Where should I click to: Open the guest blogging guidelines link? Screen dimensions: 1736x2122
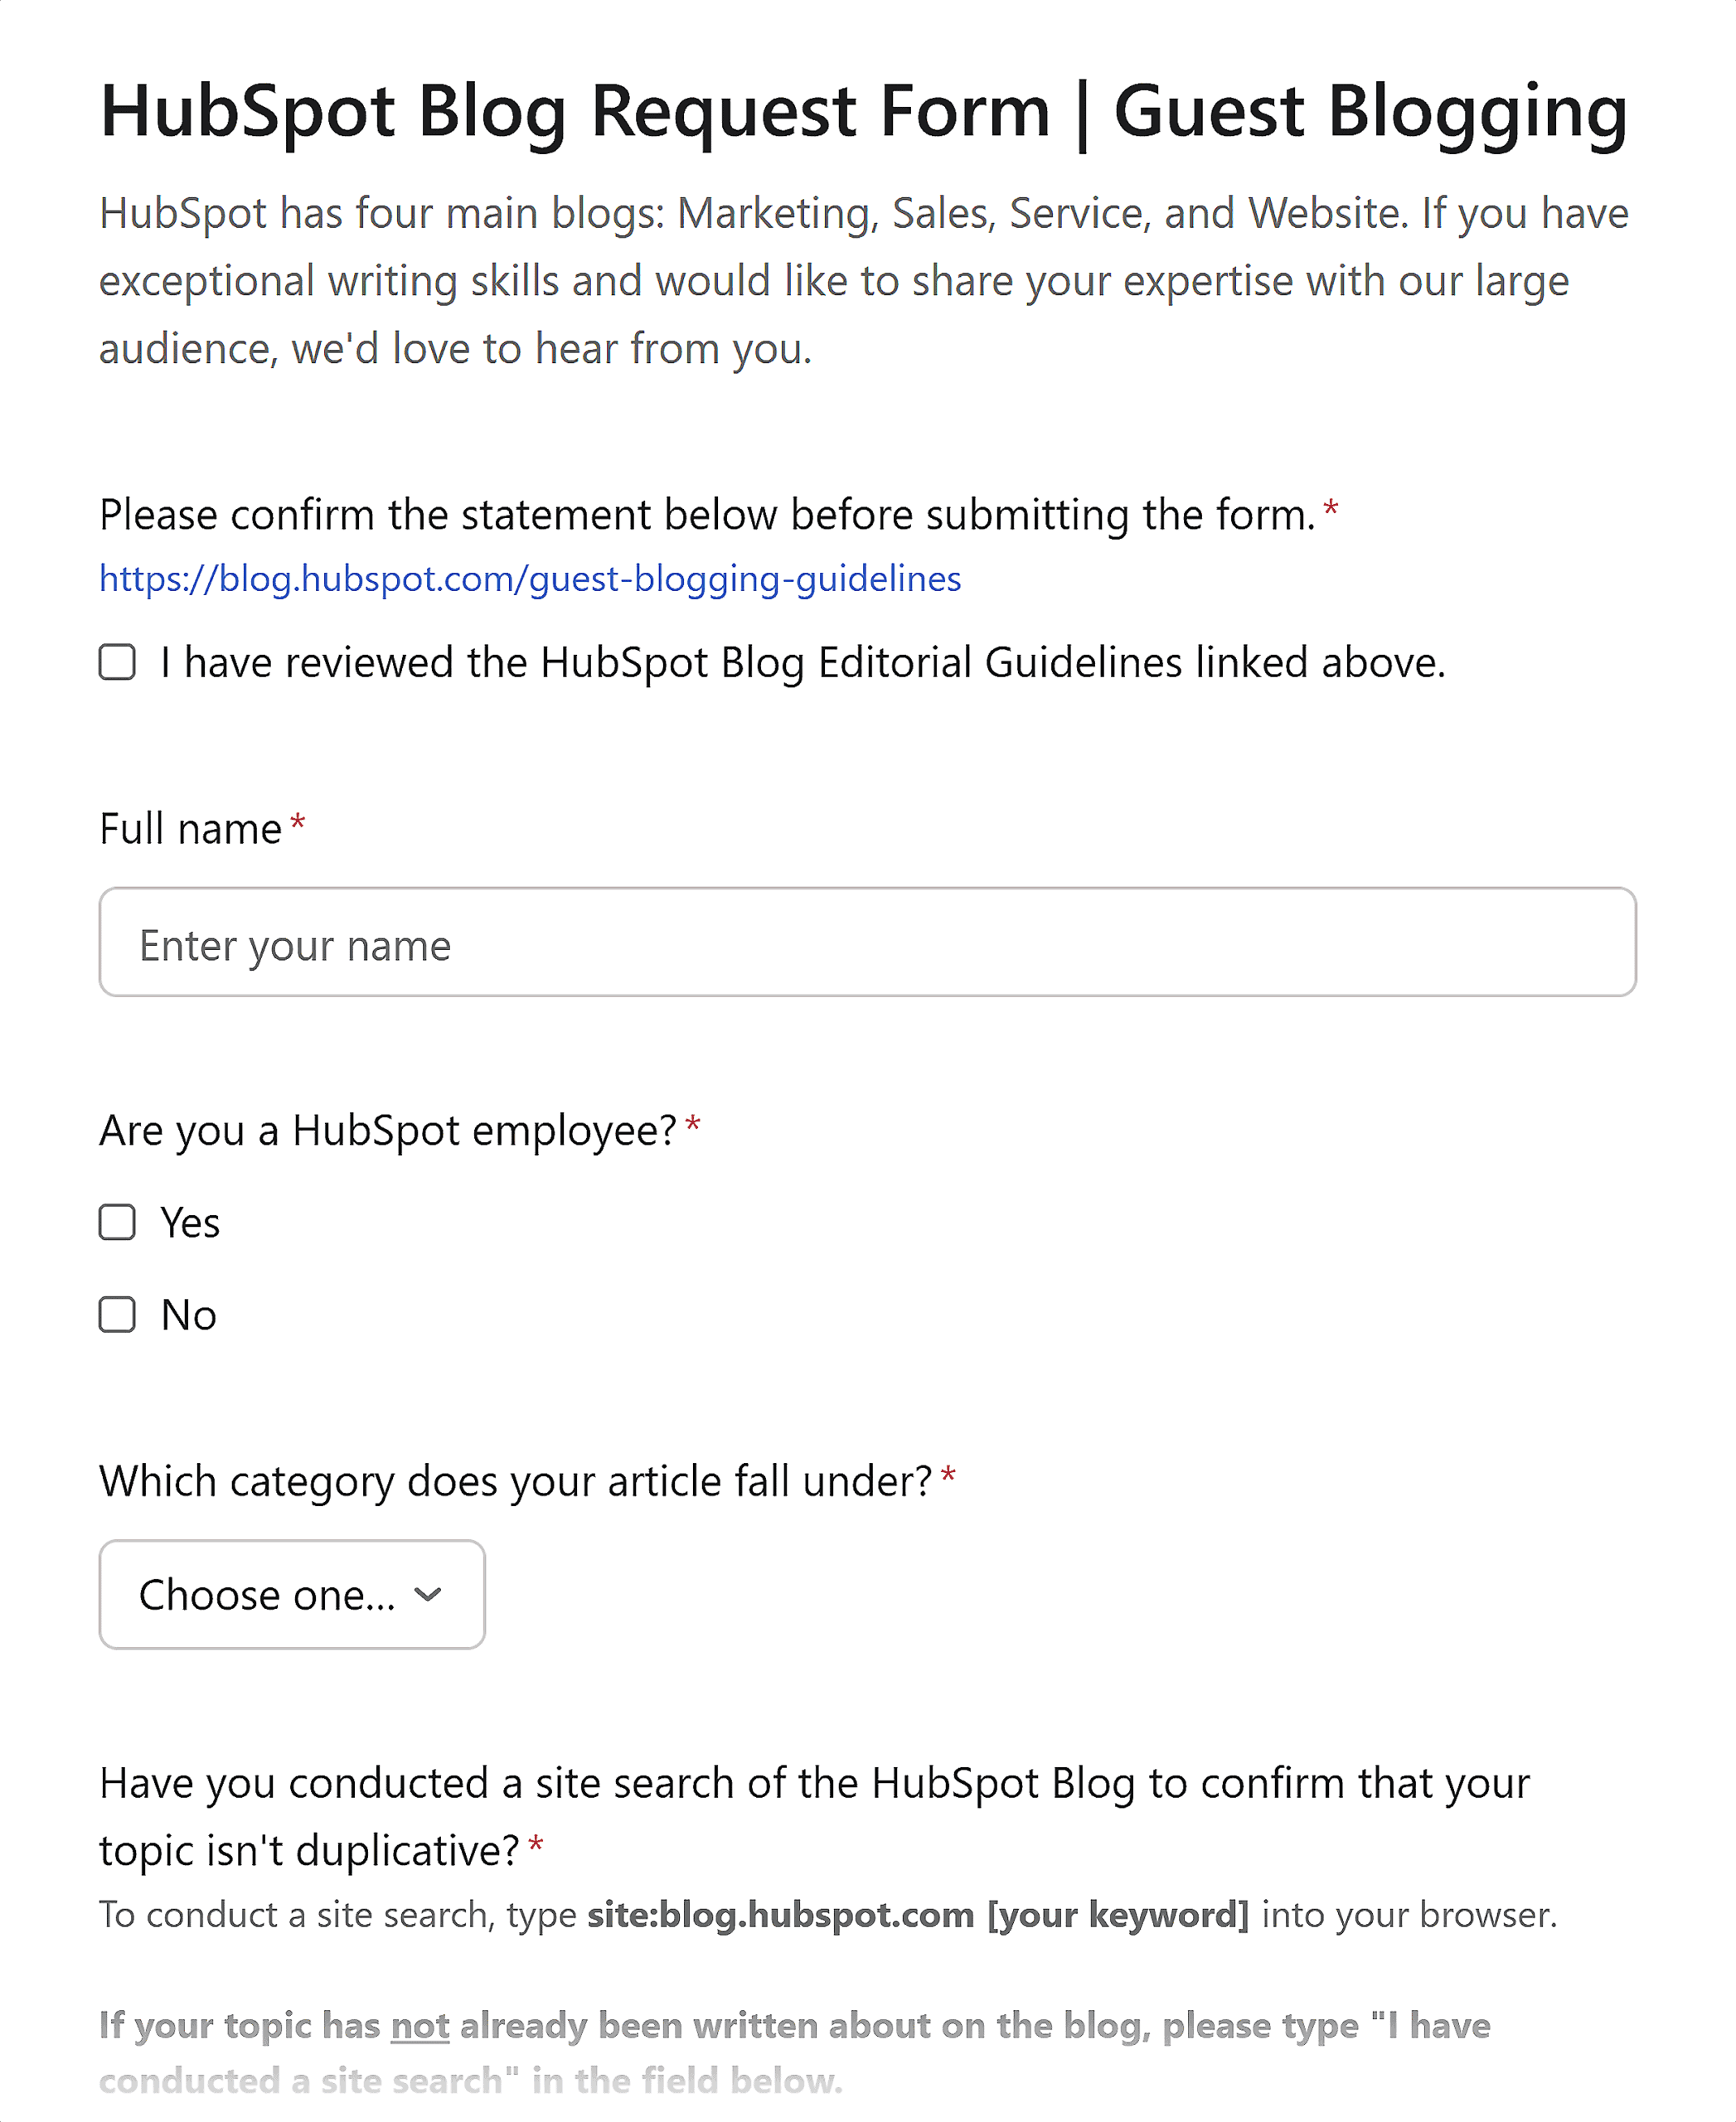tap(529, 578)
